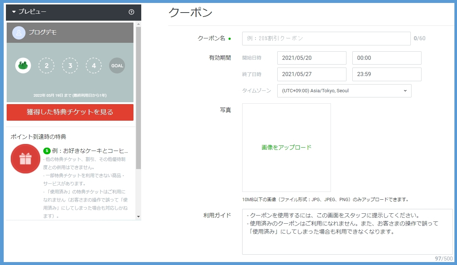Click the 00:00 start time field
Image resolution: width=457 pixels, height=265 pixels.
(386, 58)
